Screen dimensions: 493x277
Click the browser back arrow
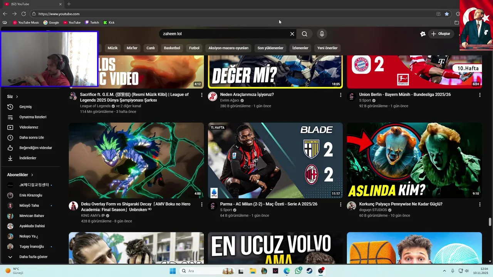pyautogui.click(x=5, y=14)
